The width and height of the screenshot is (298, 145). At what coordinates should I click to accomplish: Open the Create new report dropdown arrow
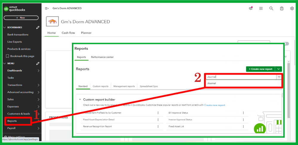(x=279, y=69)
